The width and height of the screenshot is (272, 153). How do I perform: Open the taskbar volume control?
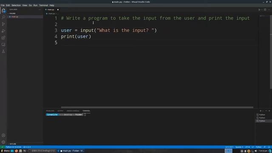[x=256, y=151]
